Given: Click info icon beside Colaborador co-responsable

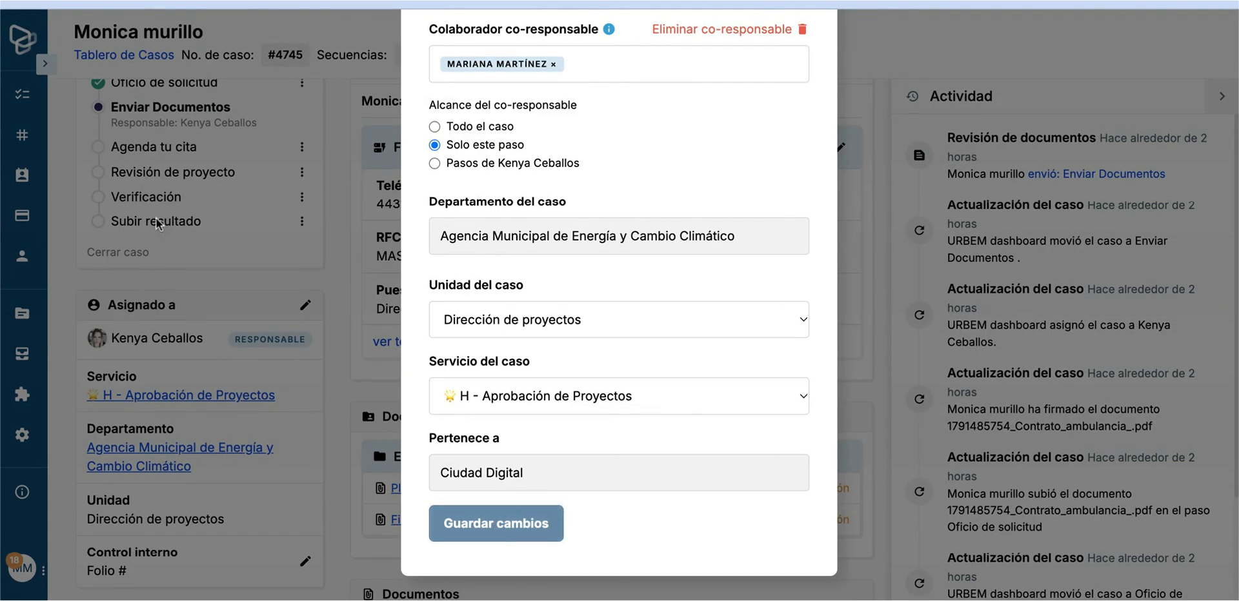Looking at the screenshot, I should pyautogui.click(x=609, y=29).
